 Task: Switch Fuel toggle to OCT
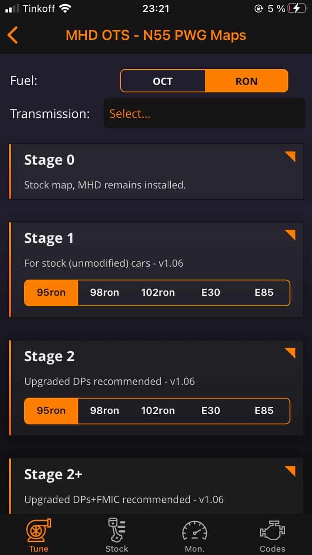pos(163,81)
